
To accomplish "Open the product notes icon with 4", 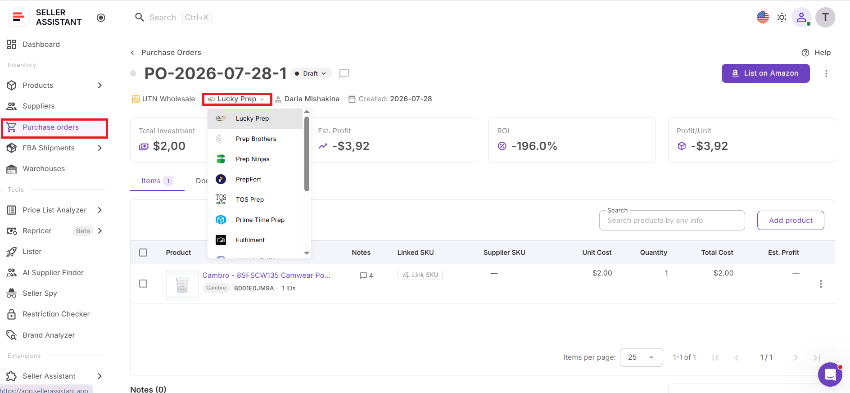I will 366,275.
